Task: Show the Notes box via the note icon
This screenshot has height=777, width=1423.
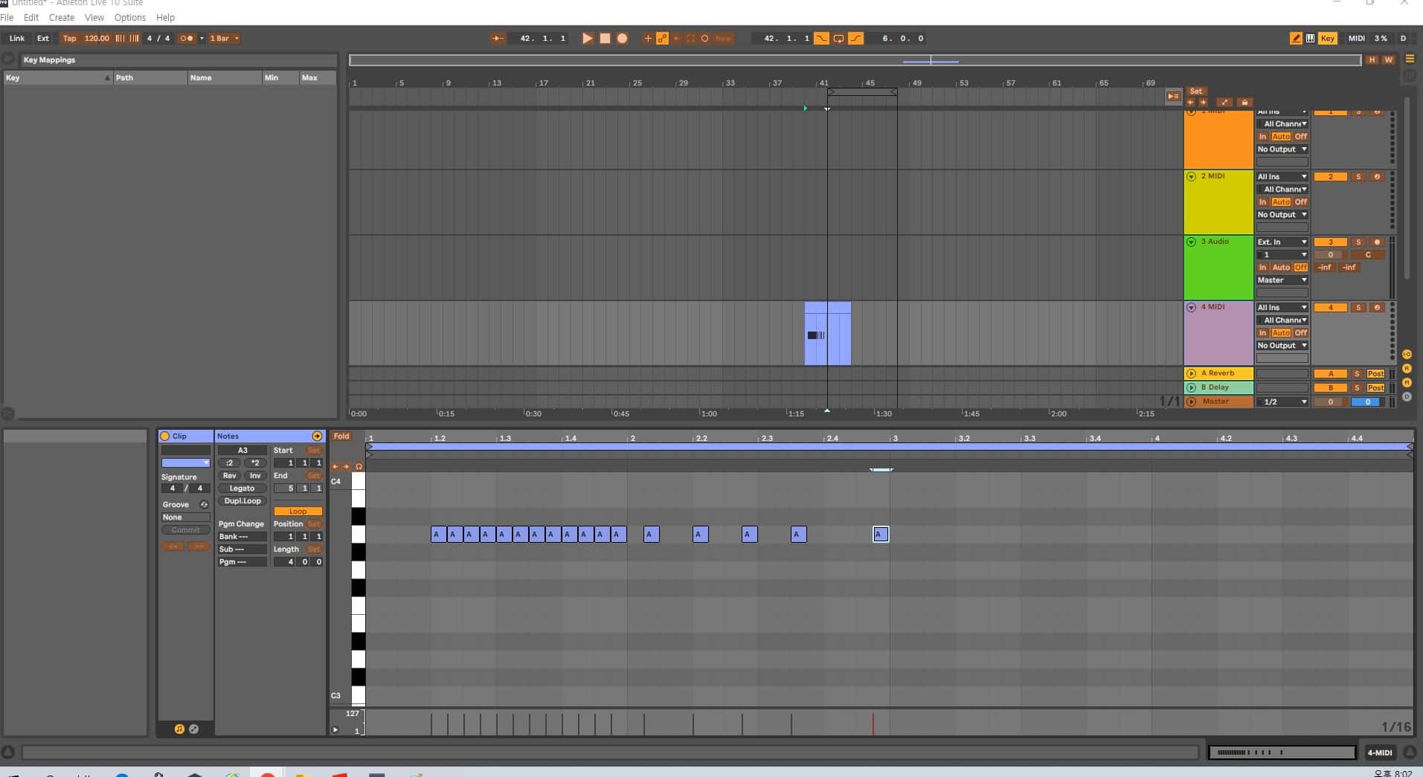Action: tap(179, 729)
